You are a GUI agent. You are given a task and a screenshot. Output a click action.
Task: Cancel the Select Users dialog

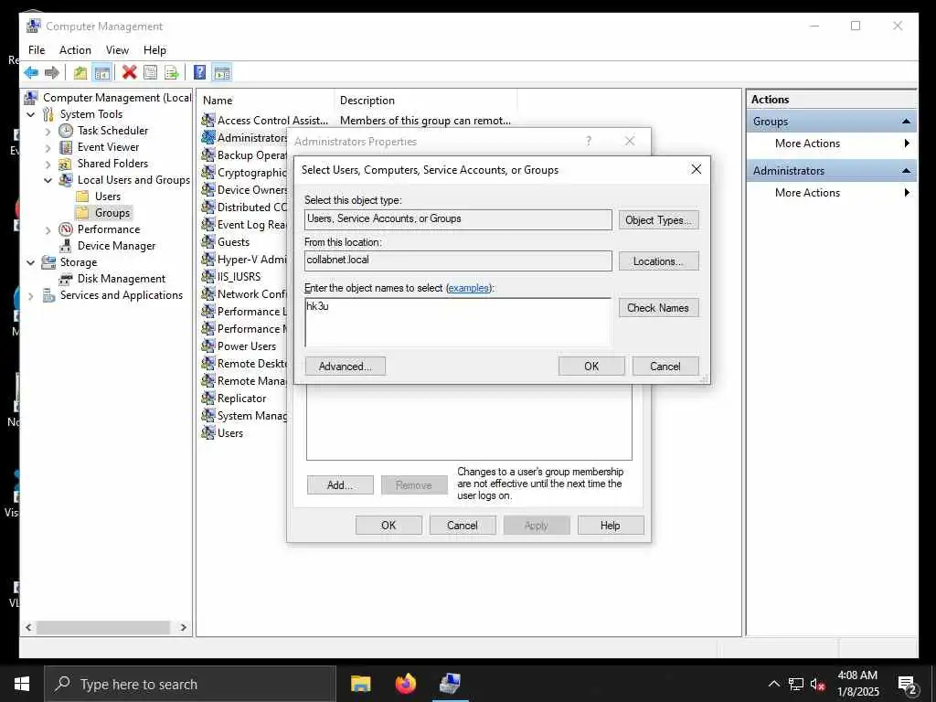665,367
